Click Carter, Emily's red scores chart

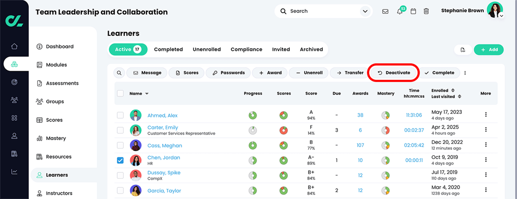coord(284,130)
